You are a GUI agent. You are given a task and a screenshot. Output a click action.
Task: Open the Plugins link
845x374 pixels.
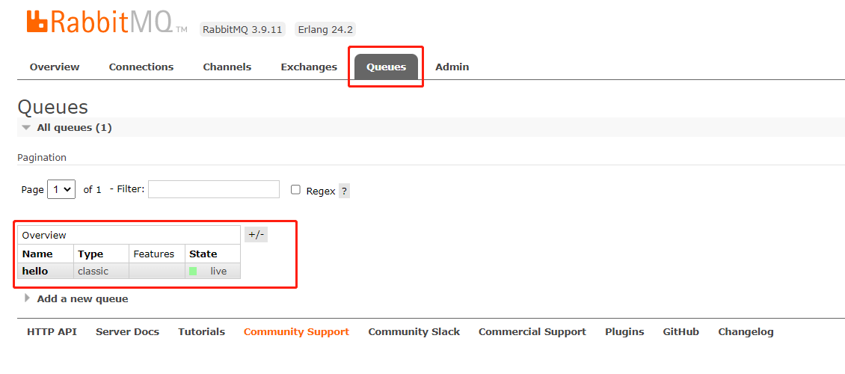(624, 332)
